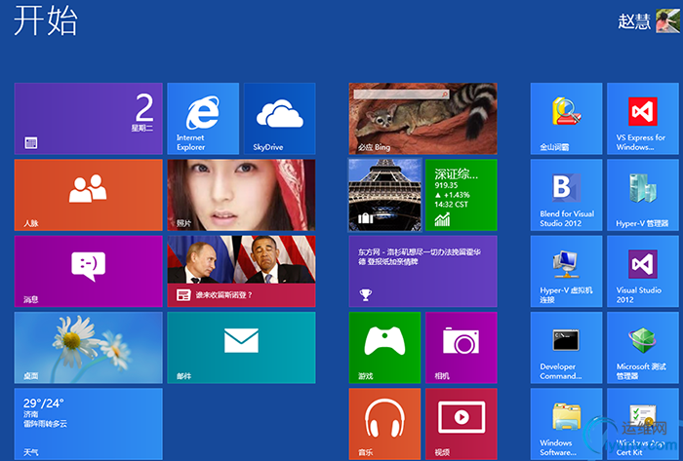
Task: Open Blend for Visual Studio 2012
Action: click(x=566, y=194)
